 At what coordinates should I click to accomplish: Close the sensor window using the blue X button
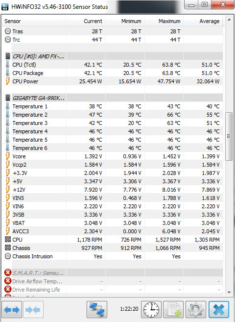(x=218, y=309)
